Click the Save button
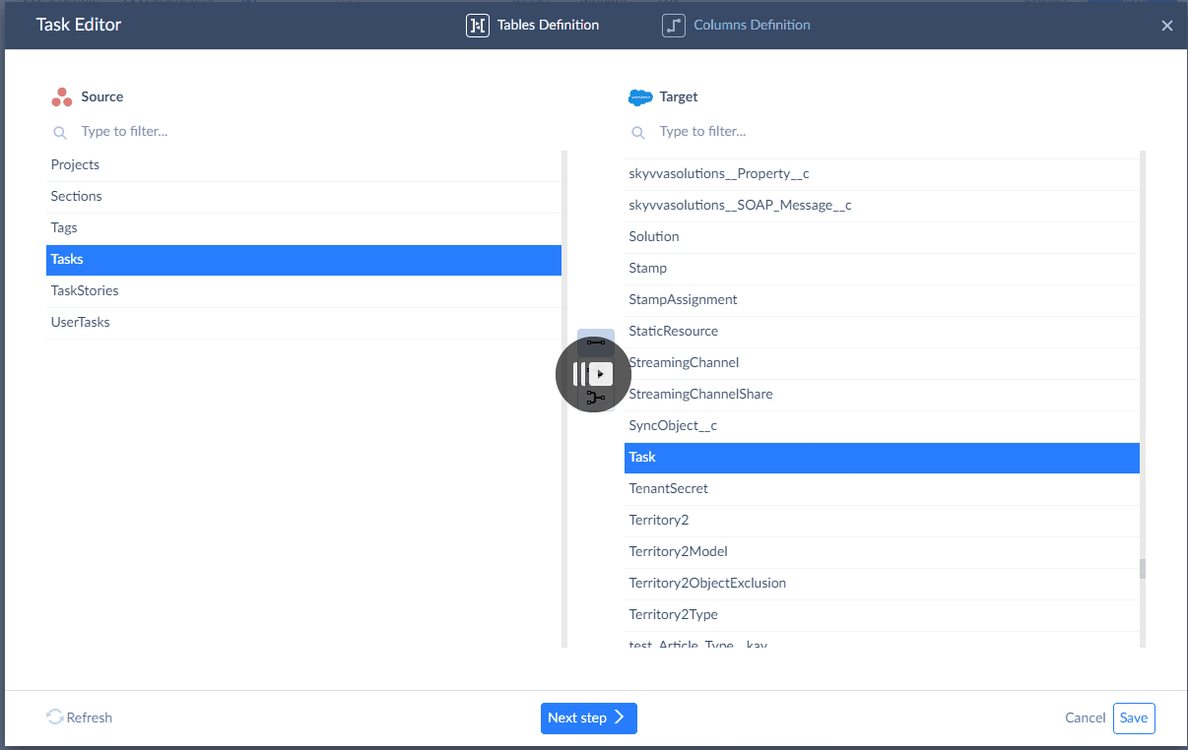The height and width of the screenshot is (750, 1188). click(1133, 719)
